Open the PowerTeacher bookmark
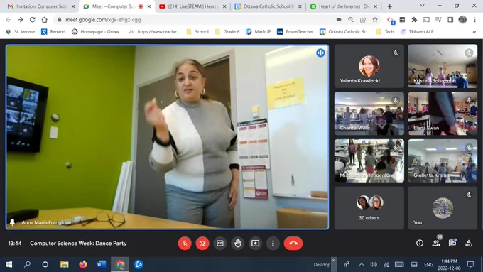Screen dimensions: 483x272 click(x=295, y=32)
